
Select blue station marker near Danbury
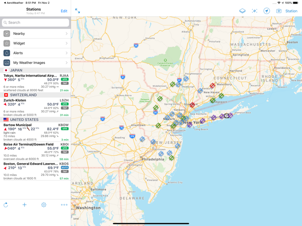point(200,90)
